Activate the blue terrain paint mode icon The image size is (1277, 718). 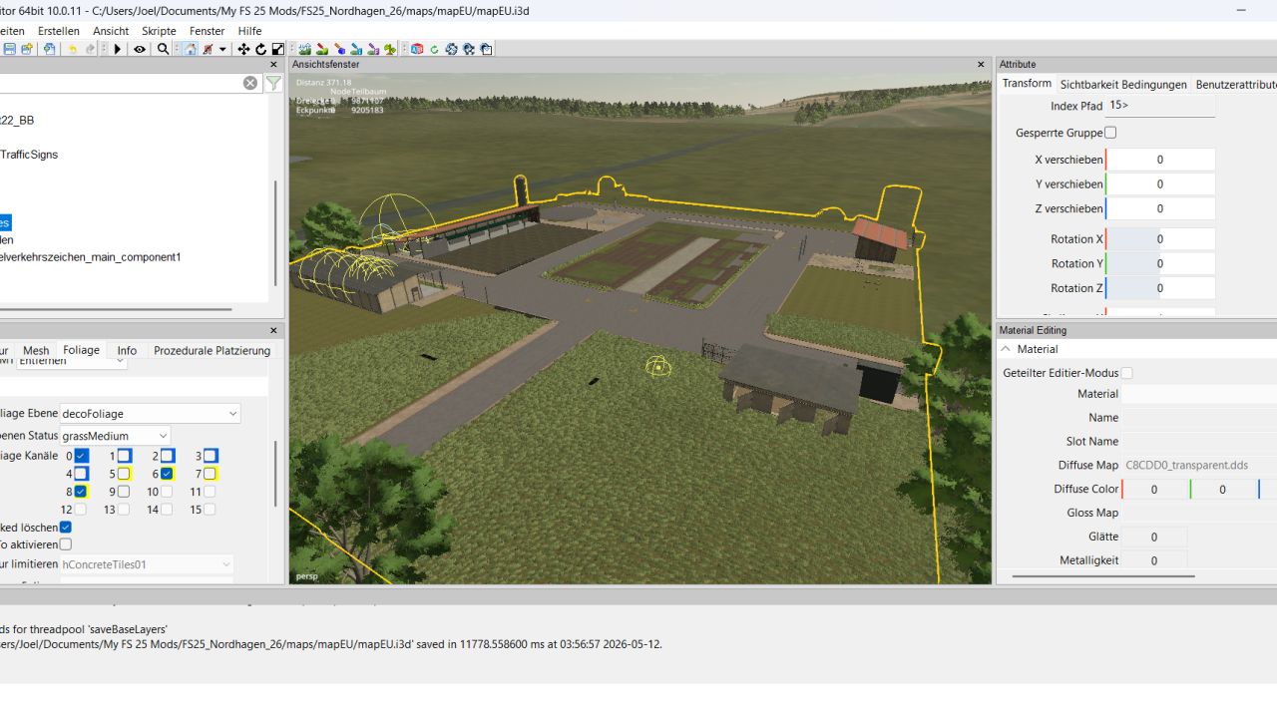click(339, 49)
